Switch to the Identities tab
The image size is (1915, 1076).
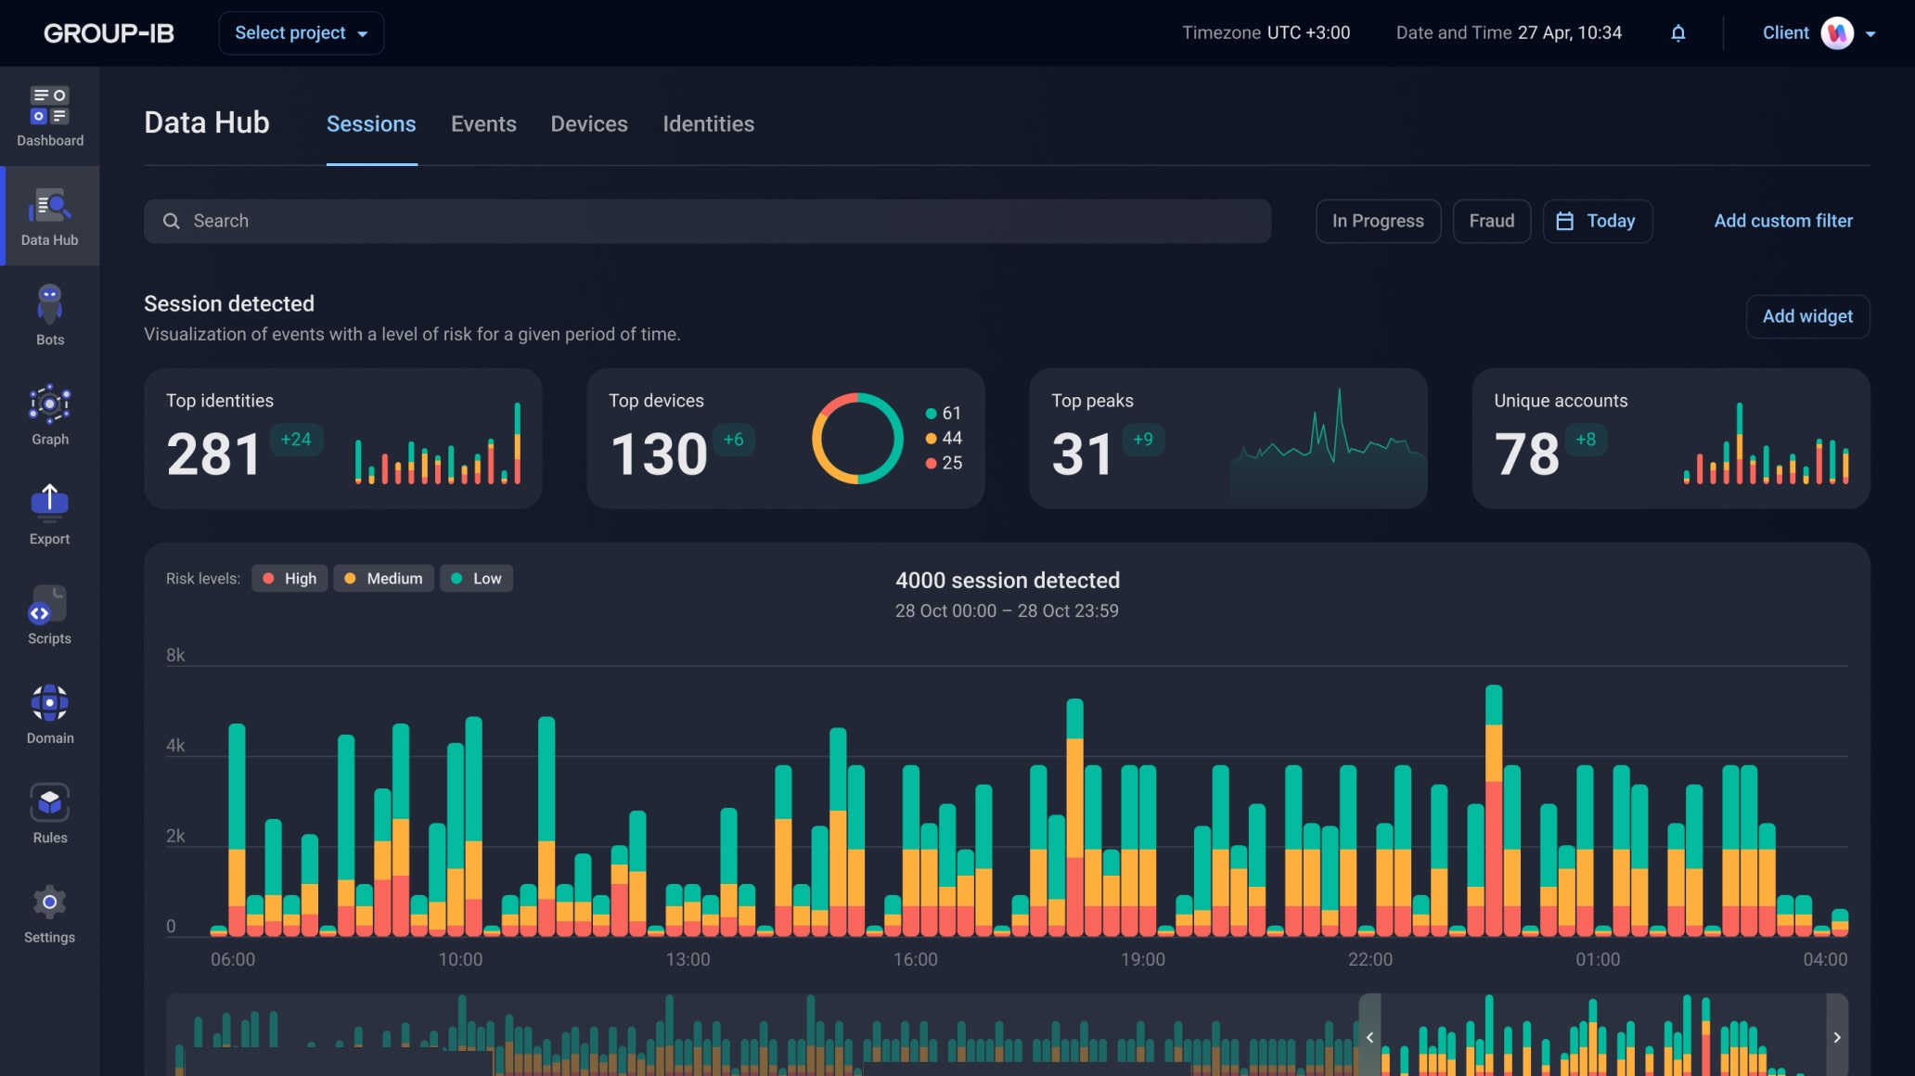(x=708, y=124)
